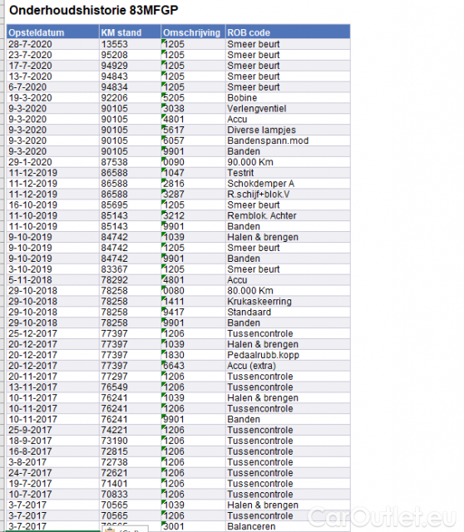Click the Schokdemper A cell
464x532 pixels.
[x=288, y=184]
